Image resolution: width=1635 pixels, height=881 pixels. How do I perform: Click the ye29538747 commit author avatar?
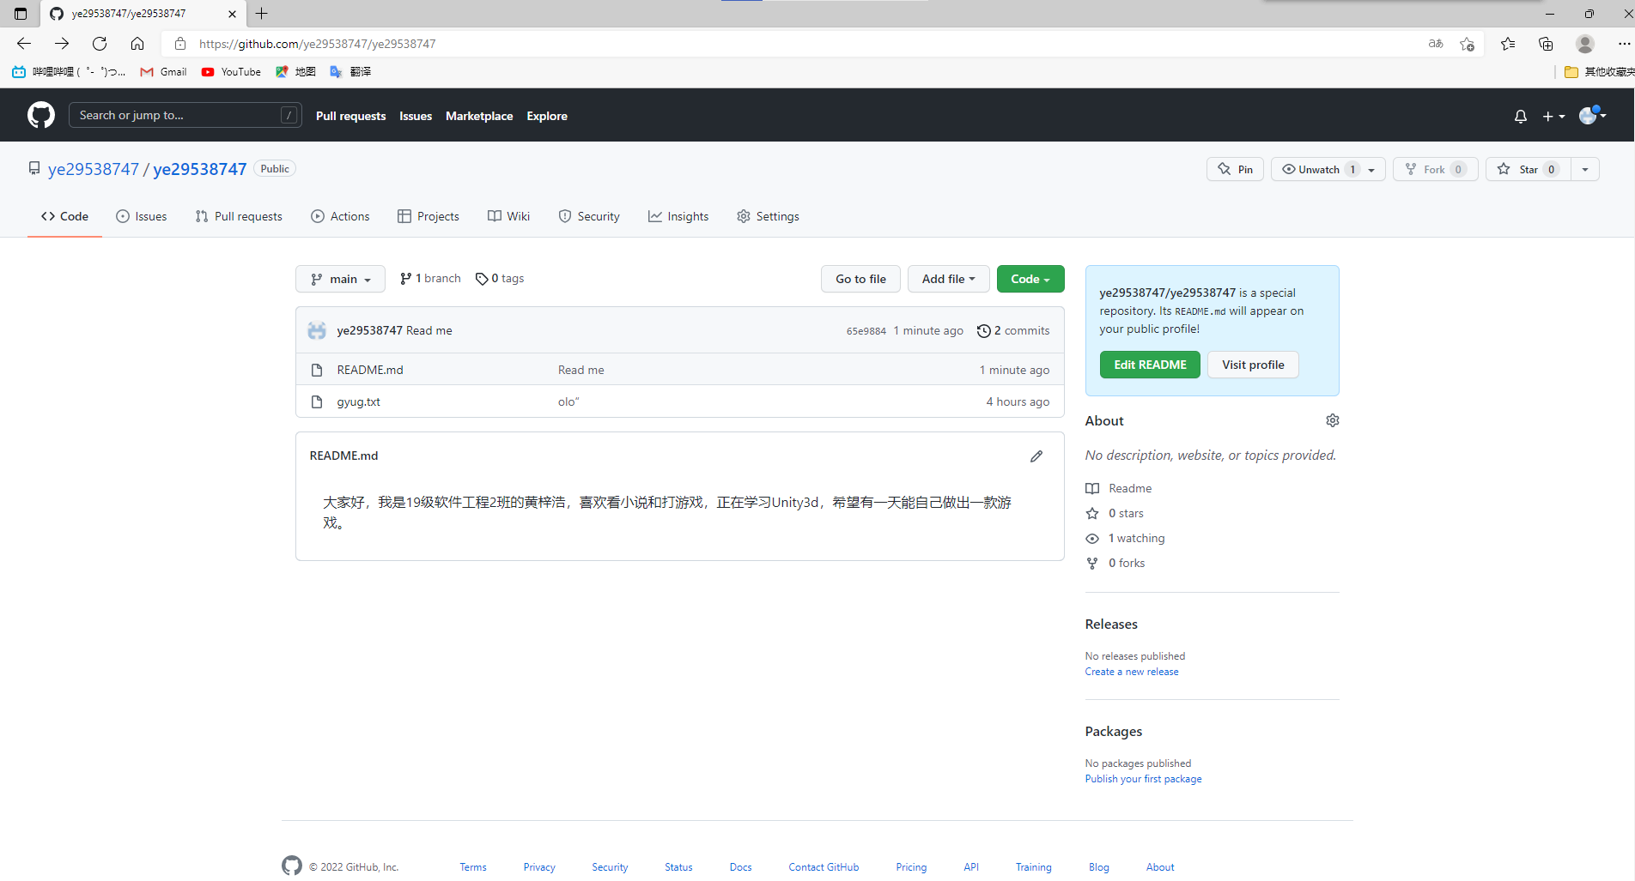pyautogui.click(x=317, y=330)
